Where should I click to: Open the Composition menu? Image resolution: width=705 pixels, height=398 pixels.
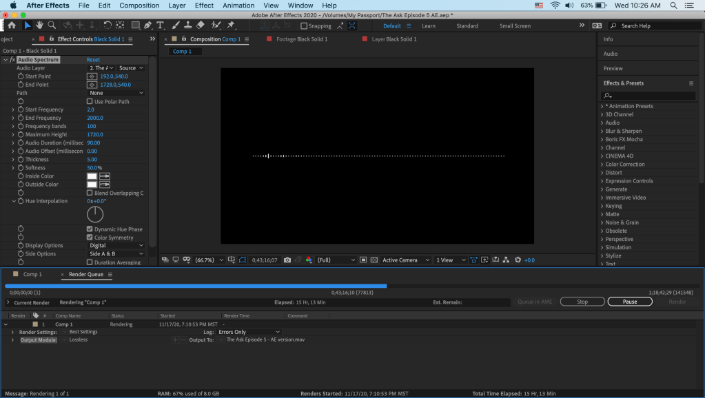coord(139,6)
